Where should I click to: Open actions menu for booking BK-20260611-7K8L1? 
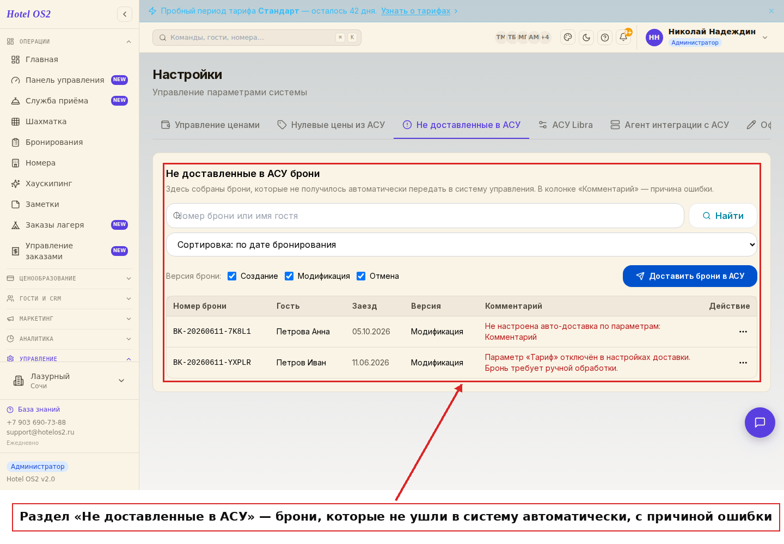pos(743,332)
